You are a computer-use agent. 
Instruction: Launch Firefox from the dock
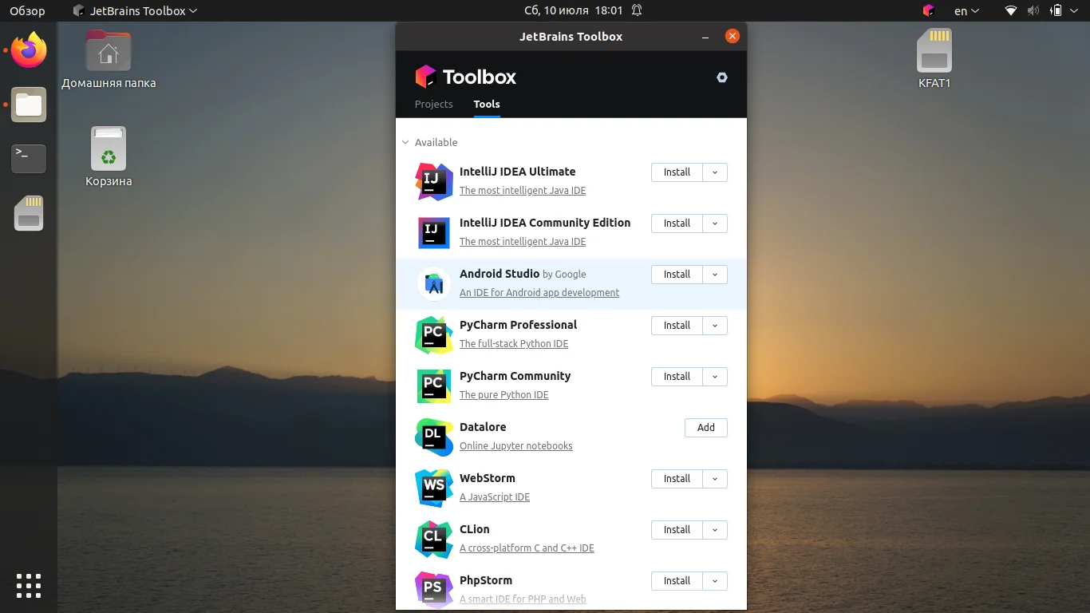pyautogui.click(x=29, y=51)
